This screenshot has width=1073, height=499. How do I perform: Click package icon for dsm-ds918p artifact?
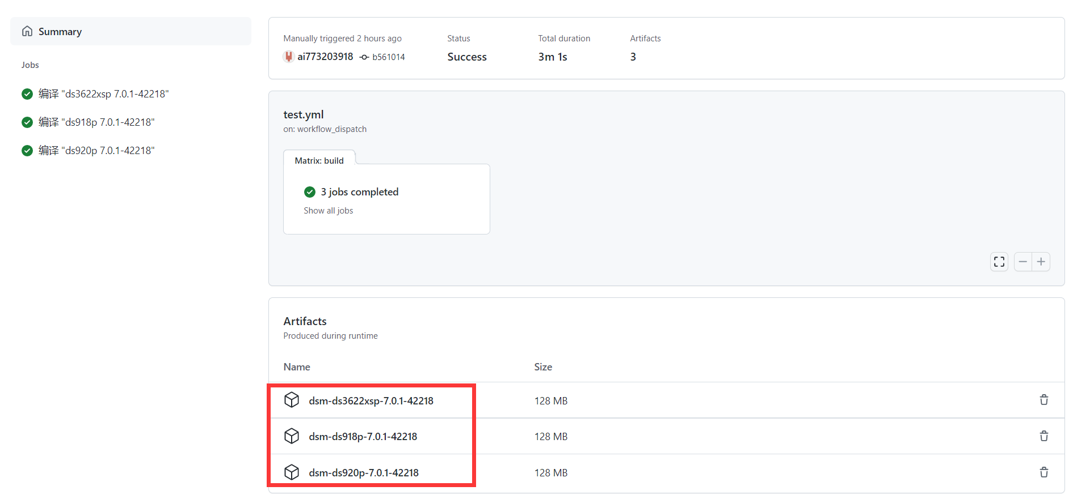(292, 436)
